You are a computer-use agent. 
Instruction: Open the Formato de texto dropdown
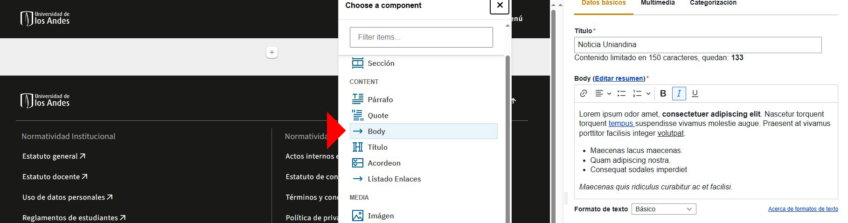point(664,209)
